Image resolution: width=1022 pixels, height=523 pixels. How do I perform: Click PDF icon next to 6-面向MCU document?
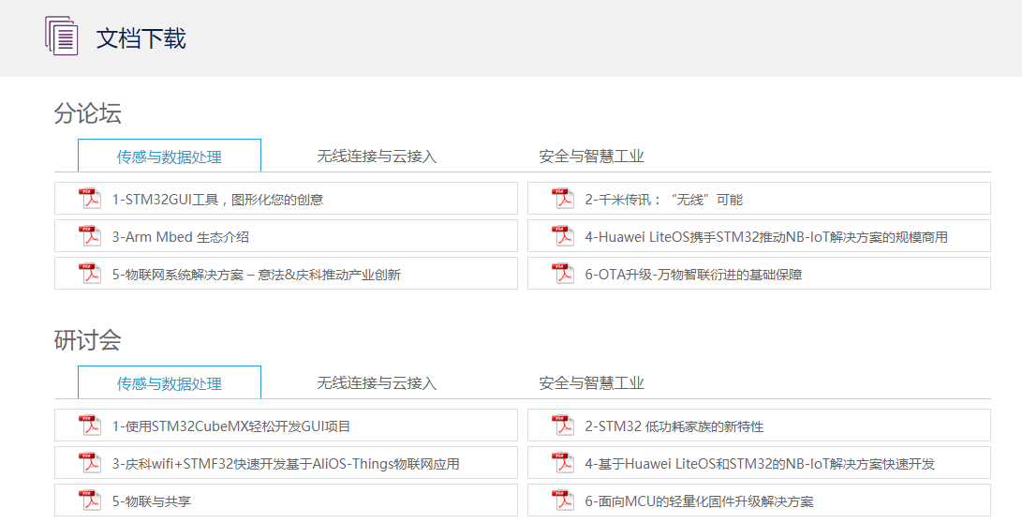pos(563,501)
